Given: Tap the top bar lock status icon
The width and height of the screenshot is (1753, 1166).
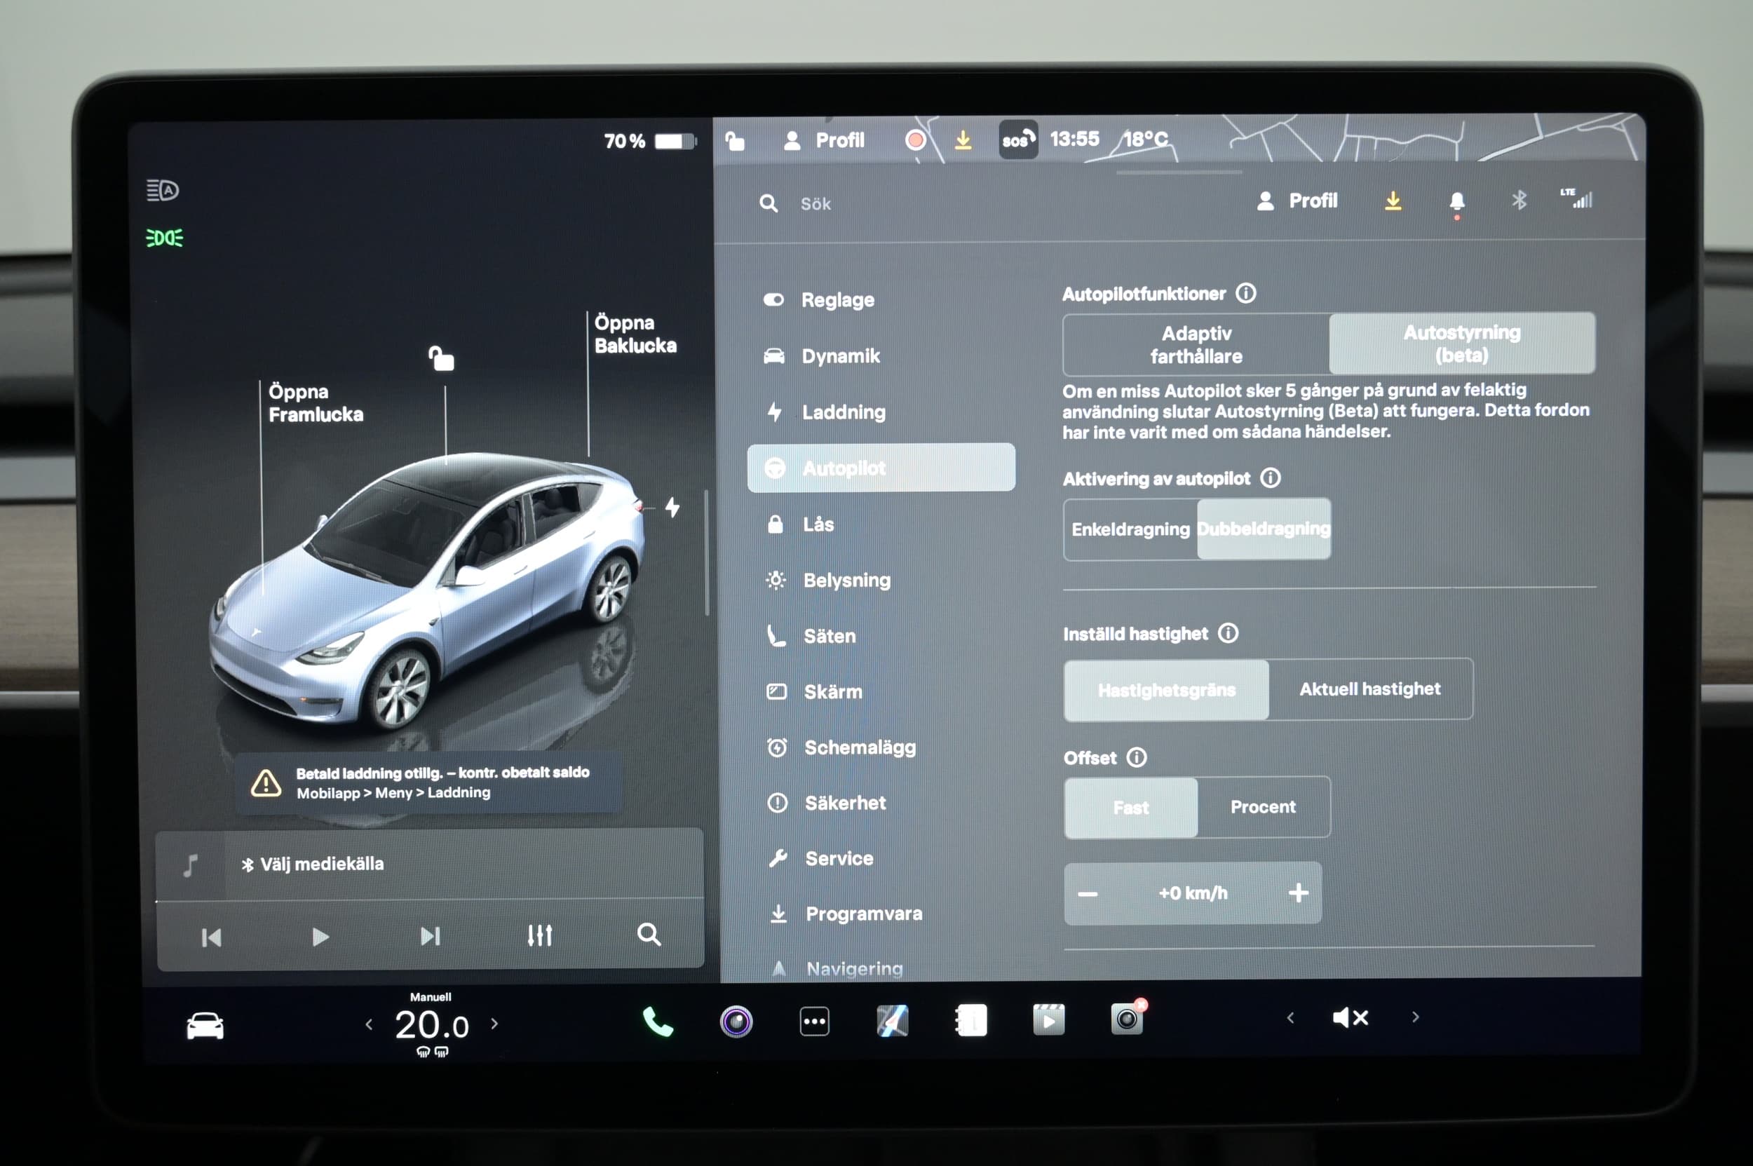Looking at the screenshot, I should (x=735, y=140).
